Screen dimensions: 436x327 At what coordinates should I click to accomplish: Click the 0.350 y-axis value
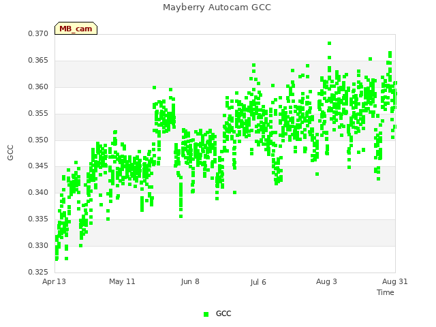pyautogui.click(x=38, y=140)
